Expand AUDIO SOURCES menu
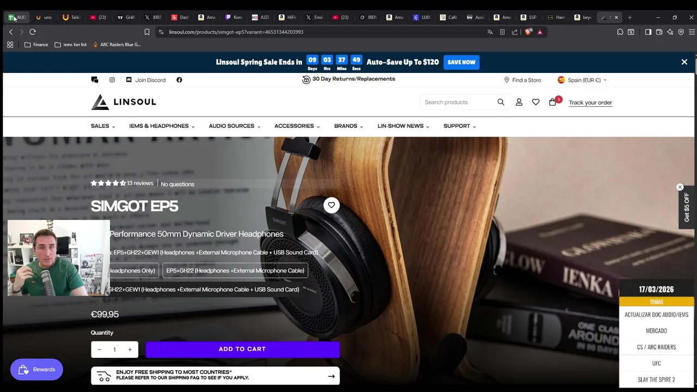697x392 pixels. [234, 126]
